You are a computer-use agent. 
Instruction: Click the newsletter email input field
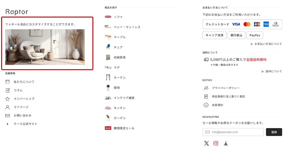(233, 132)
